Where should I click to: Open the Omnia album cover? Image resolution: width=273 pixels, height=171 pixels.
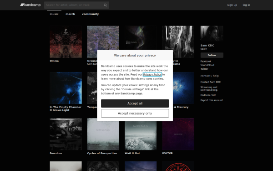point(66,42)
